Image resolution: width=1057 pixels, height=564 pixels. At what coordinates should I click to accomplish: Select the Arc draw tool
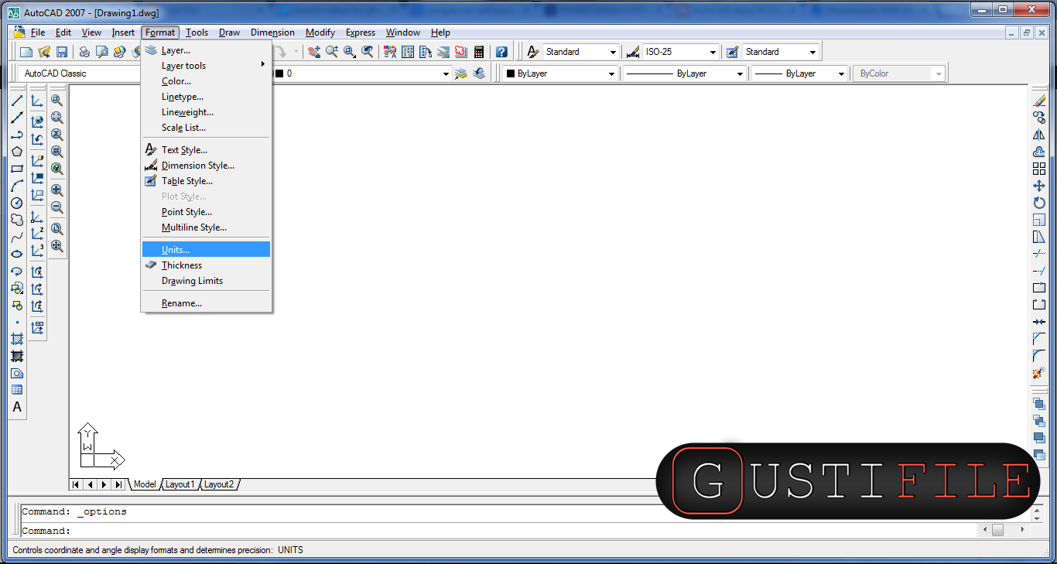pos(17,186)
